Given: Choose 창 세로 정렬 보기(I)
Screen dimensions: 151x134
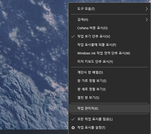Looking at the screenshot, I should [109, 89].
